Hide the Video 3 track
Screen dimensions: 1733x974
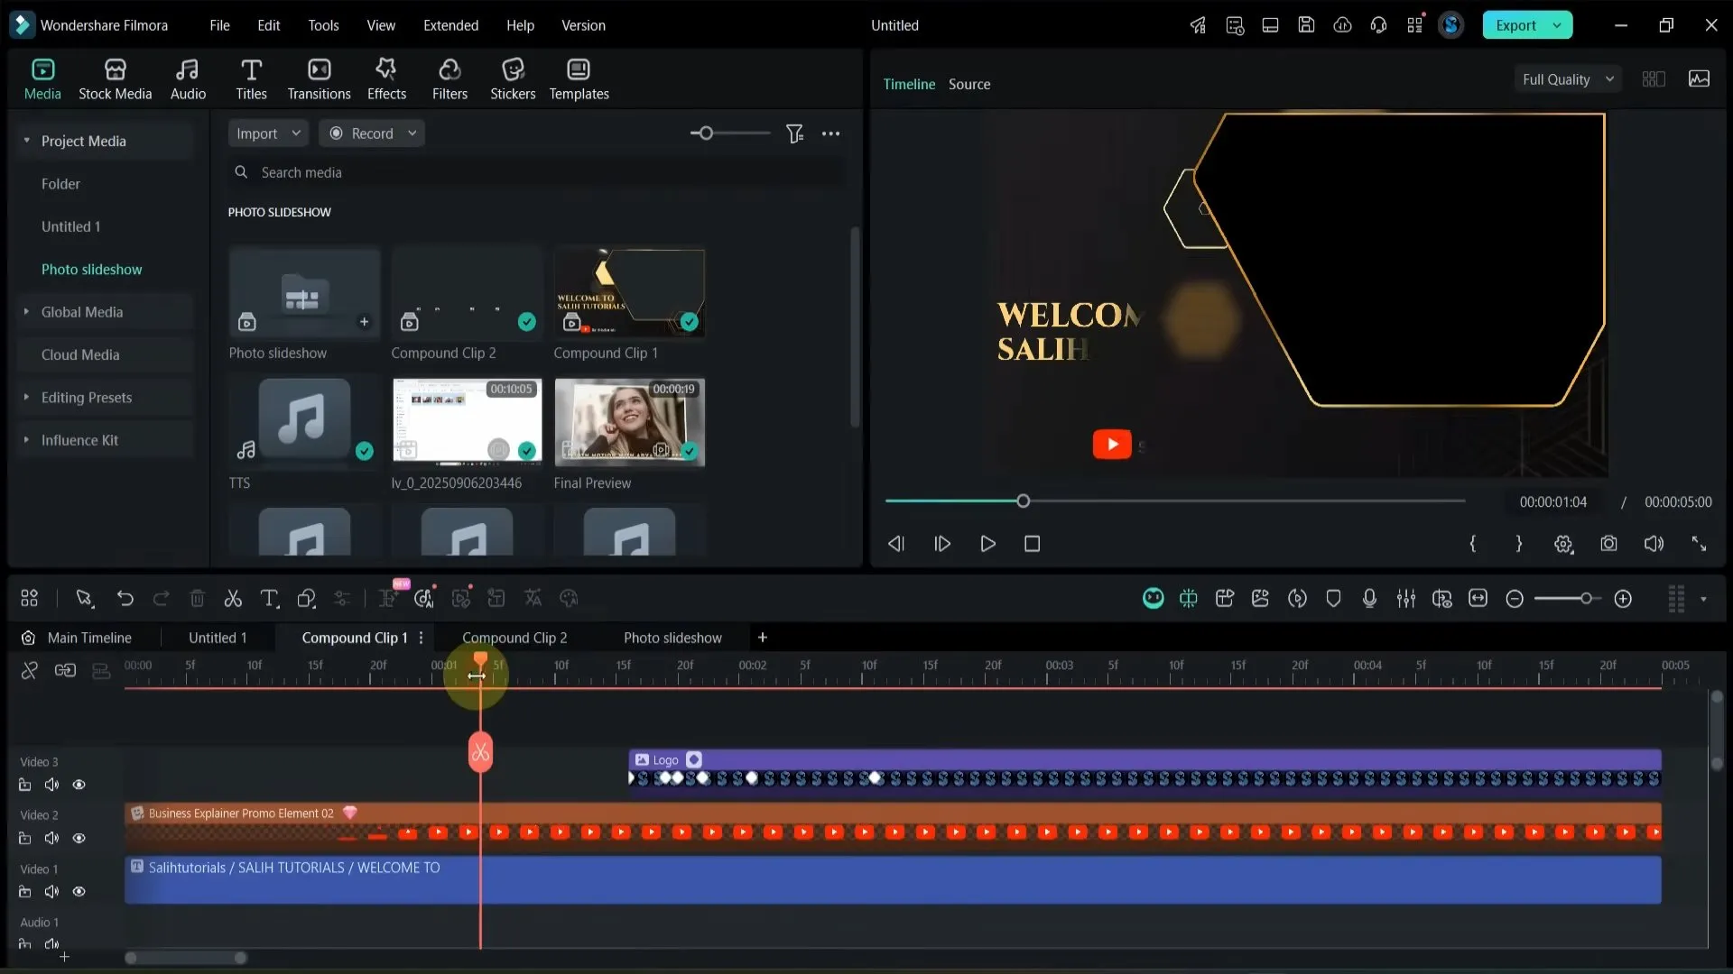pyautogui.click(x=79, y=785)
